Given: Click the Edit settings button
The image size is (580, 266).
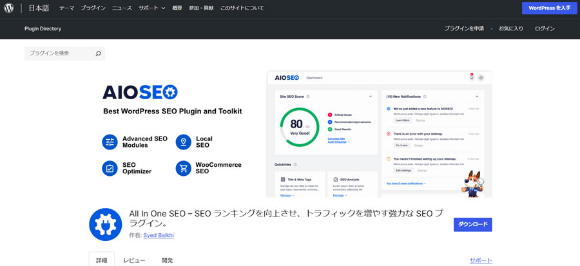Looking at the screenshot, I should [403, 170].
